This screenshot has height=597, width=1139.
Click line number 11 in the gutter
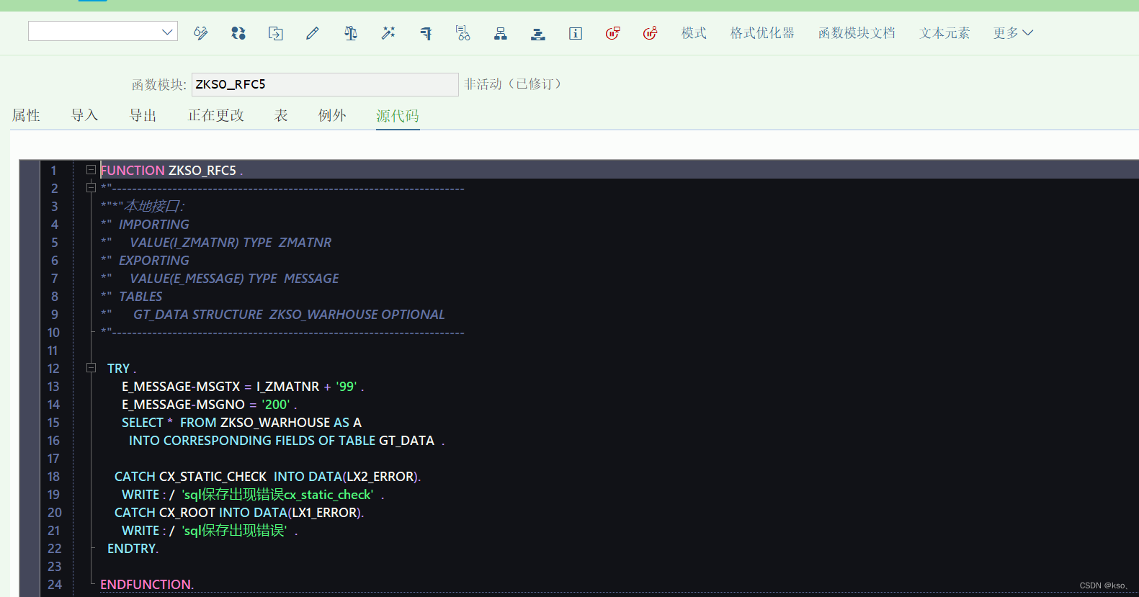click(x=53, y=351)
